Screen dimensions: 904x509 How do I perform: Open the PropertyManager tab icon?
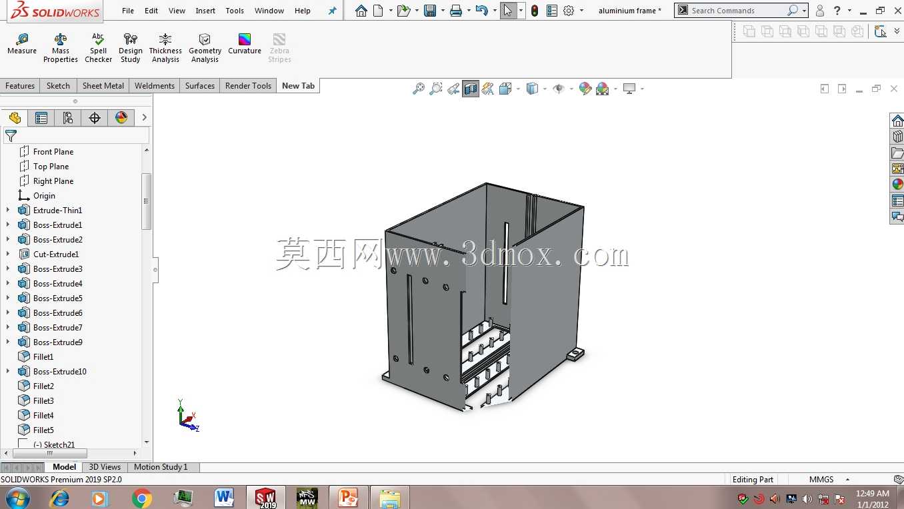coord(41,118)
